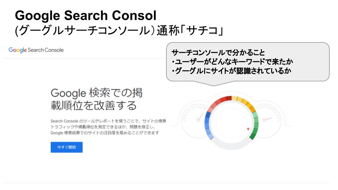This screenshot has width=338, height=190.
Task: Click the center of the large gauge
Action: [232, 123]
